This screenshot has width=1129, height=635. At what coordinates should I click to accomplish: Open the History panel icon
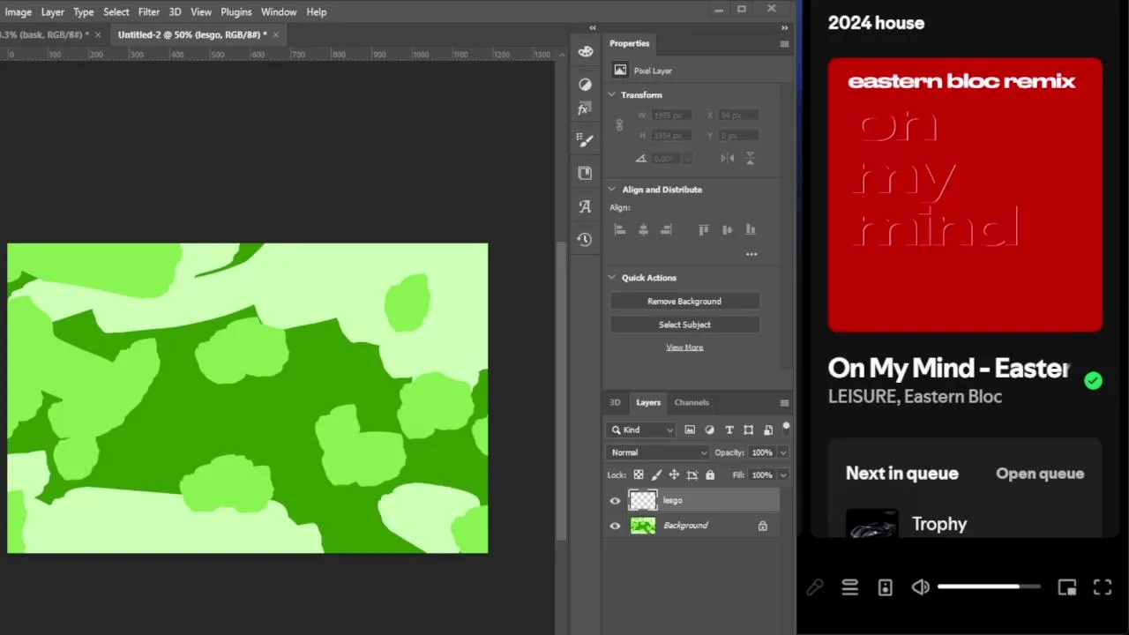pyautogui.click(x=584, y=239)
